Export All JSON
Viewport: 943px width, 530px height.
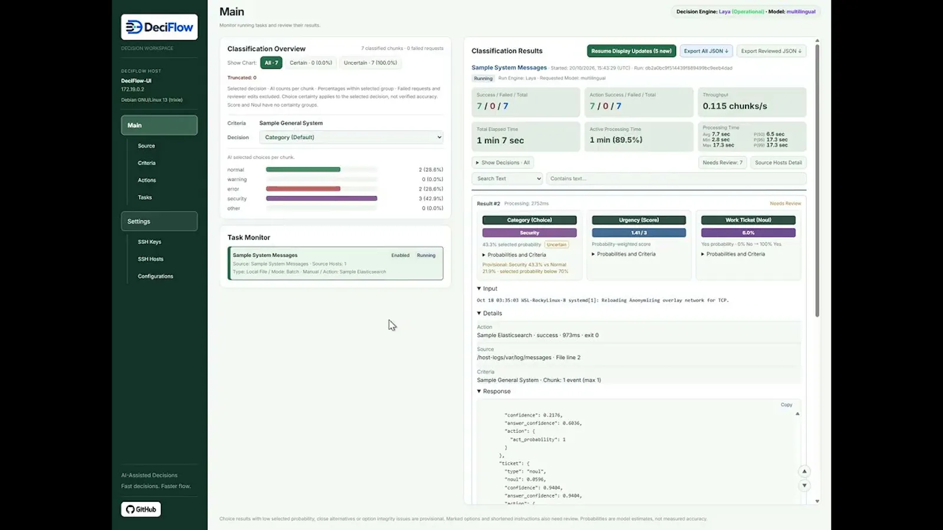point(706,51)
